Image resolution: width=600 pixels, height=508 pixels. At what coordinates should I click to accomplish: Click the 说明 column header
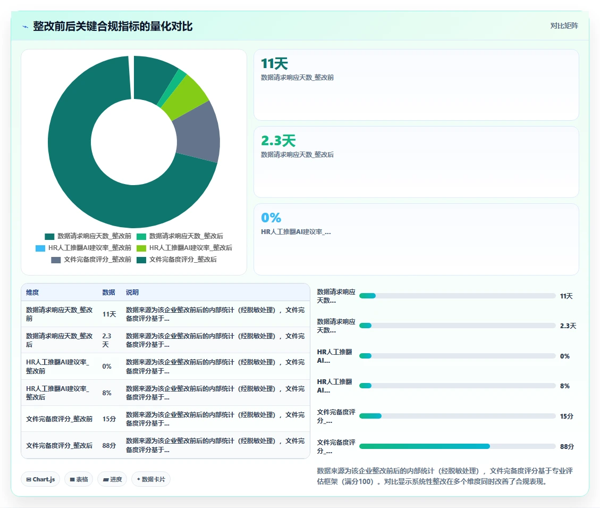pyautogui.click(x=132, y=293)
